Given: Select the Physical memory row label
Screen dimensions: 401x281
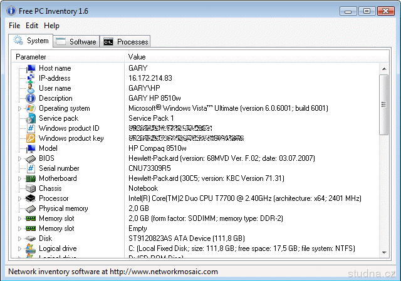Looking at the screenshot, I should click(x=63, y=208).
